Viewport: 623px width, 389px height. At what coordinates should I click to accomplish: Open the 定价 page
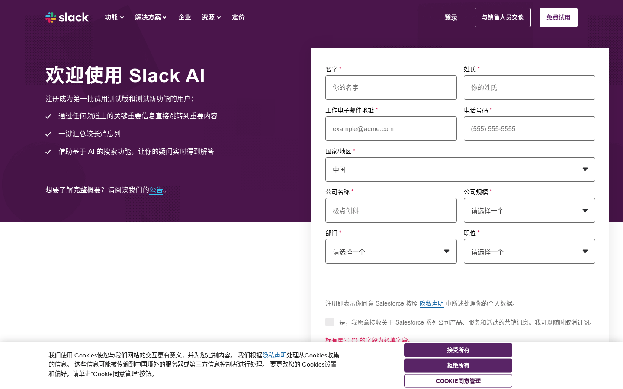(x=238, y=17)
